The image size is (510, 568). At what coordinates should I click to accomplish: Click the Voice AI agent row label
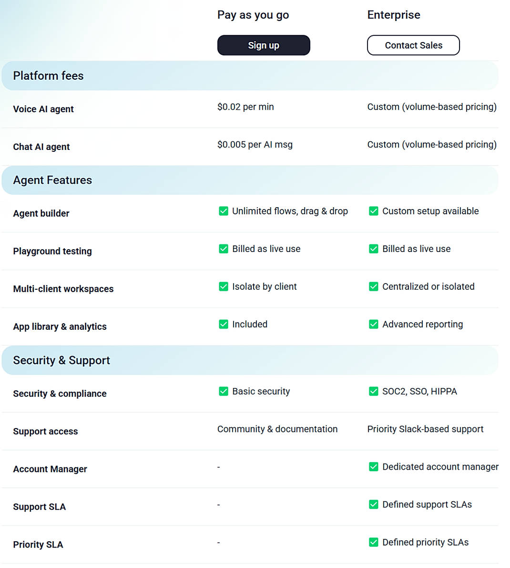(43, 109)
